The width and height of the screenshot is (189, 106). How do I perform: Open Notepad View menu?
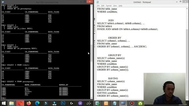coord(115,6)
